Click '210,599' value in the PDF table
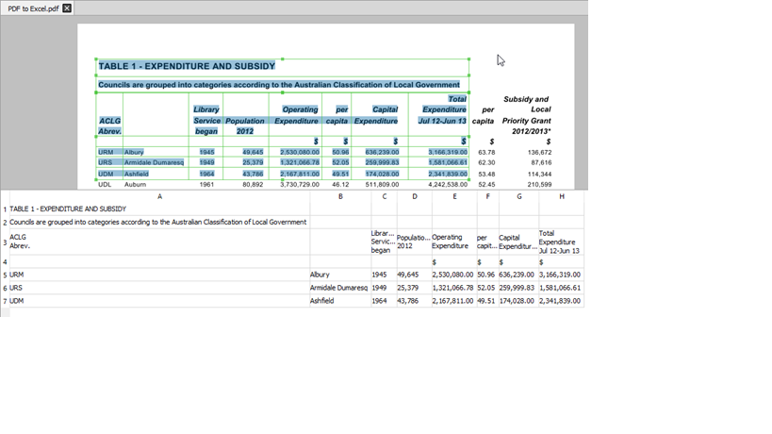 coord(539,185)
